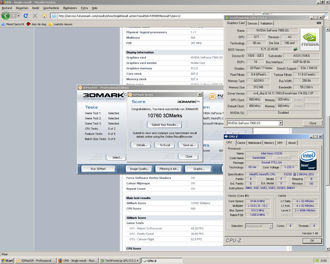Click Firefox back navigation button
Viewport: 330px width, 264px height.
click(x=5, y=16)
